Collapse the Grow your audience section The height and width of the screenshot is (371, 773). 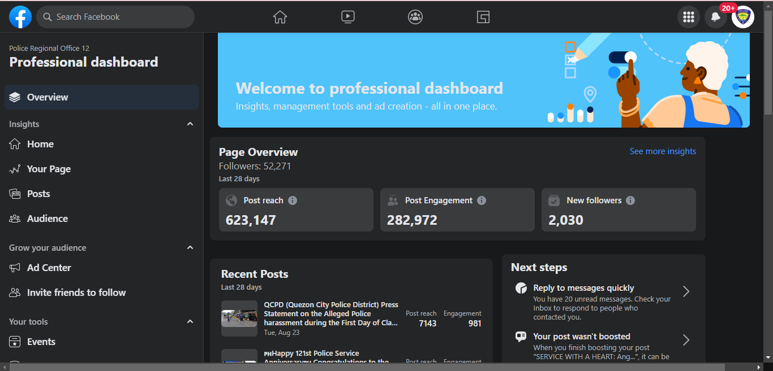click(190, 248)
